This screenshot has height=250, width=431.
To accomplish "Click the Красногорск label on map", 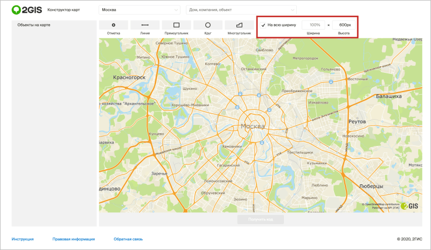I will [x=129, y=78].
